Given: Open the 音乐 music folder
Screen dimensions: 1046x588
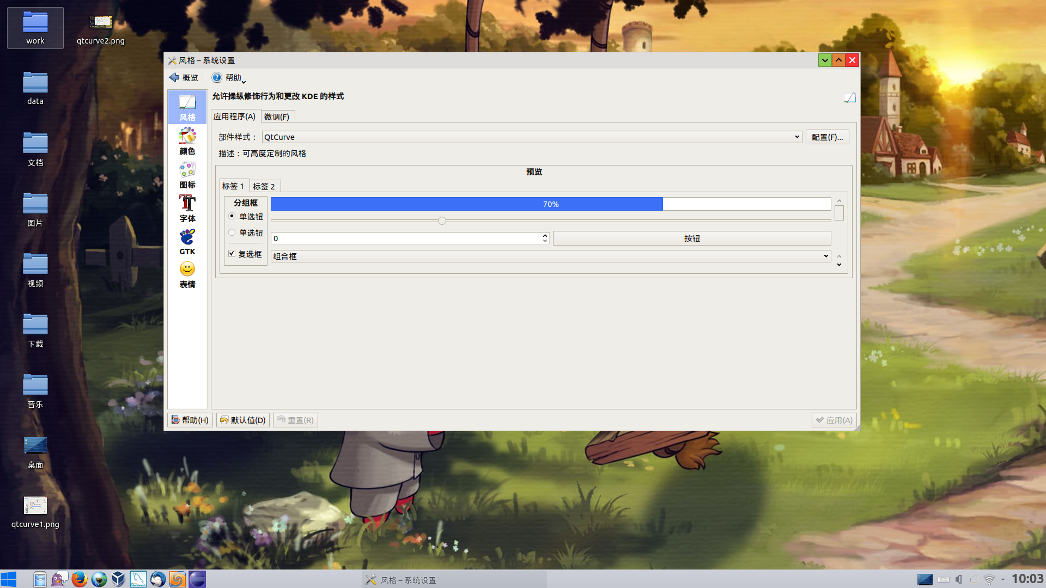Looking at the screenshot, I should tap(35, 391).
